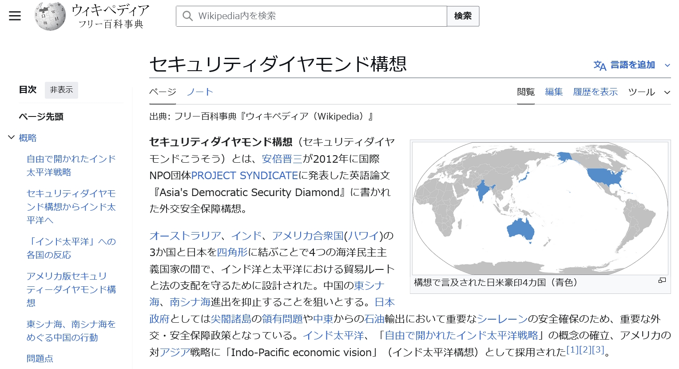This screenshot has width=679, height=369.
Task: Click the language translation icon
Action: click(600, 65)
